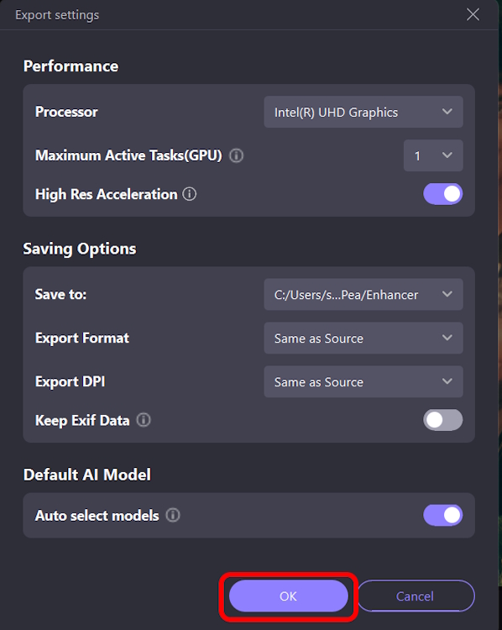
Task: Click the Maximum Active Tasks(GPU) label
Action: (128, 155)
